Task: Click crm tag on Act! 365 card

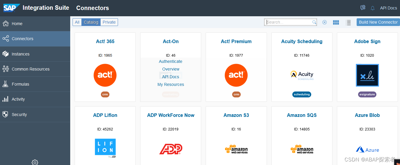Action: click(x=105, y=94)
